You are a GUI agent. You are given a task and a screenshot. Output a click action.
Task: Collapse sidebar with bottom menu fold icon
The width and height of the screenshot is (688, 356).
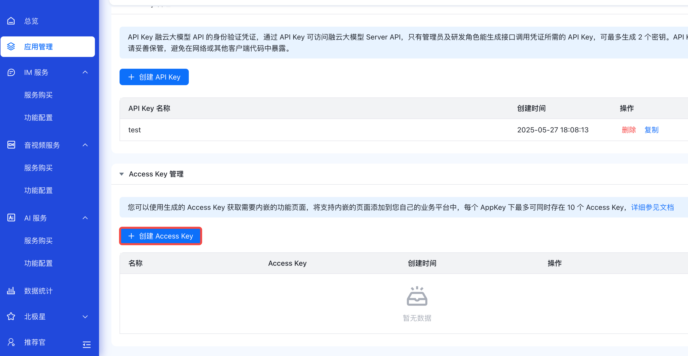coord(86,344)
